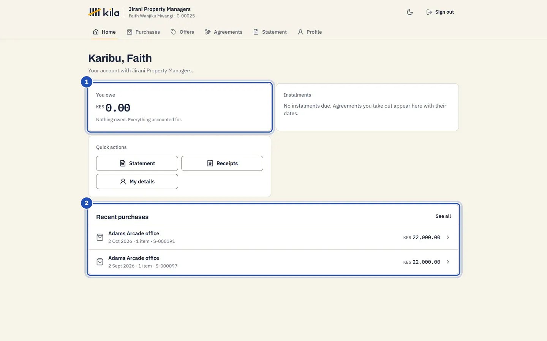The height and width of the screenshot is (341, 547).
Task: Click the customer ID line with C-00025
Action: 162,16
